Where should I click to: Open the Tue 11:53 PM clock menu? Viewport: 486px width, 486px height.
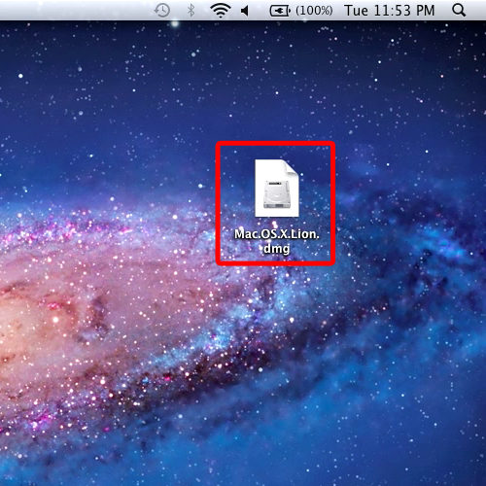[x=389, y=11]
